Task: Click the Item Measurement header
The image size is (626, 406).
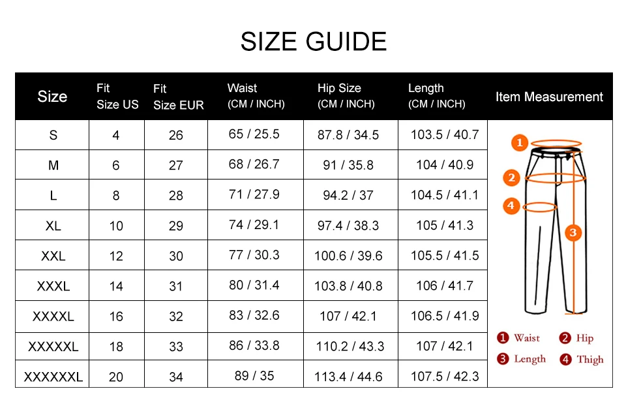Action: tap(549, 97)
